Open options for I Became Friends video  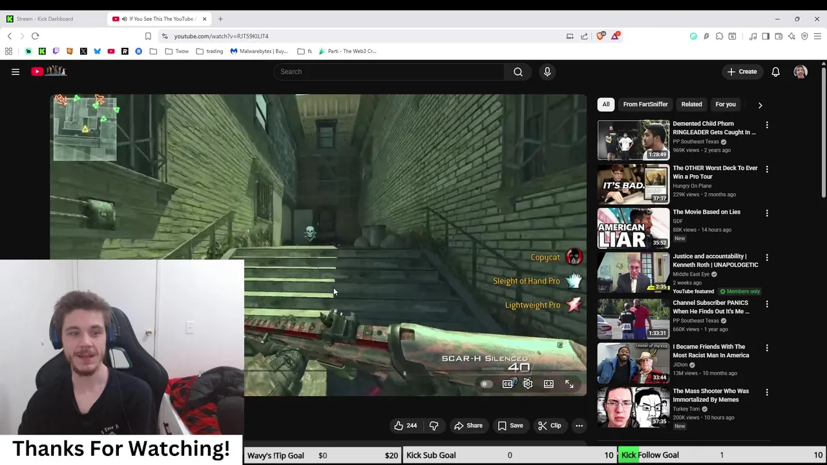coord(767,347)
